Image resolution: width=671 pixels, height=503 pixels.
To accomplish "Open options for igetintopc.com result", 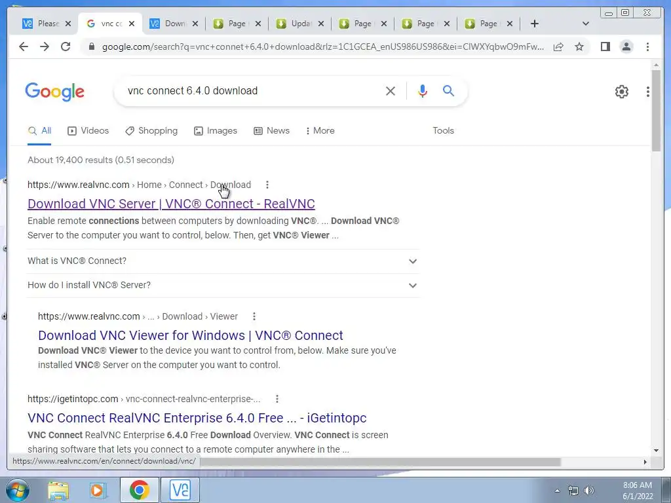I will click(x=277, y=399).
